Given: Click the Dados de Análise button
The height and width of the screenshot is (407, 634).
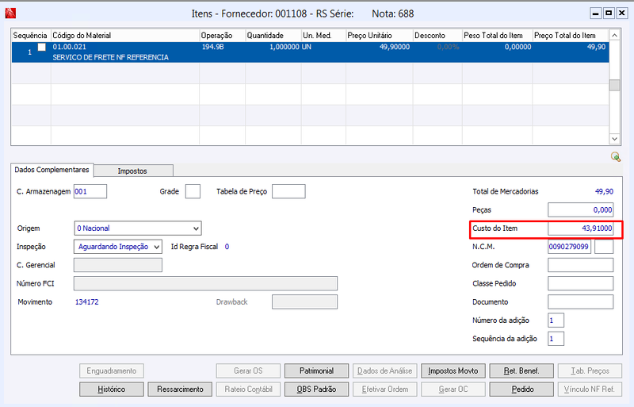Looking at the screenshot, I should (385, 371).
